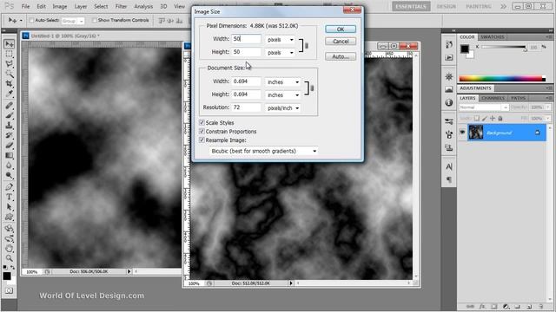Open the Filter menu

pos(121,6)
